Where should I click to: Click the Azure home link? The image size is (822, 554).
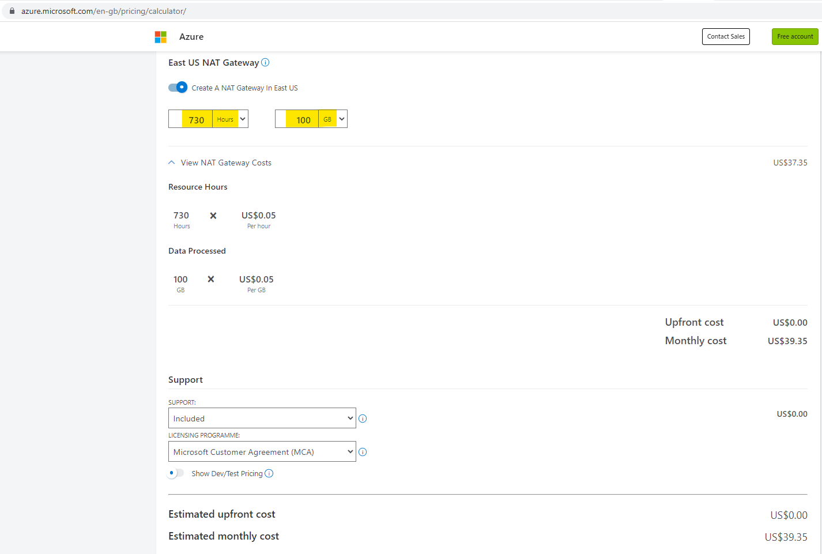click(x=191, y=36)
